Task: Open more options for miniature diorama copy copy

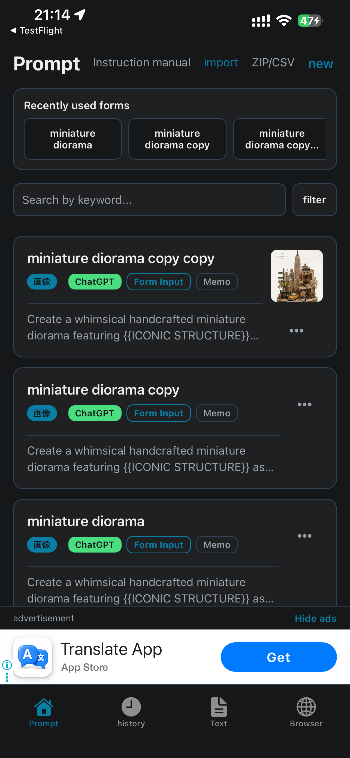Action: click(x=296, y=331)
